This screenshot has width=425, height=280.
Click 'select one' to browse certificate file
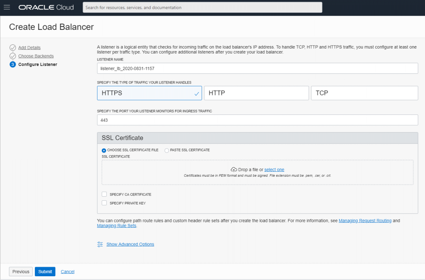pos(274,170)
